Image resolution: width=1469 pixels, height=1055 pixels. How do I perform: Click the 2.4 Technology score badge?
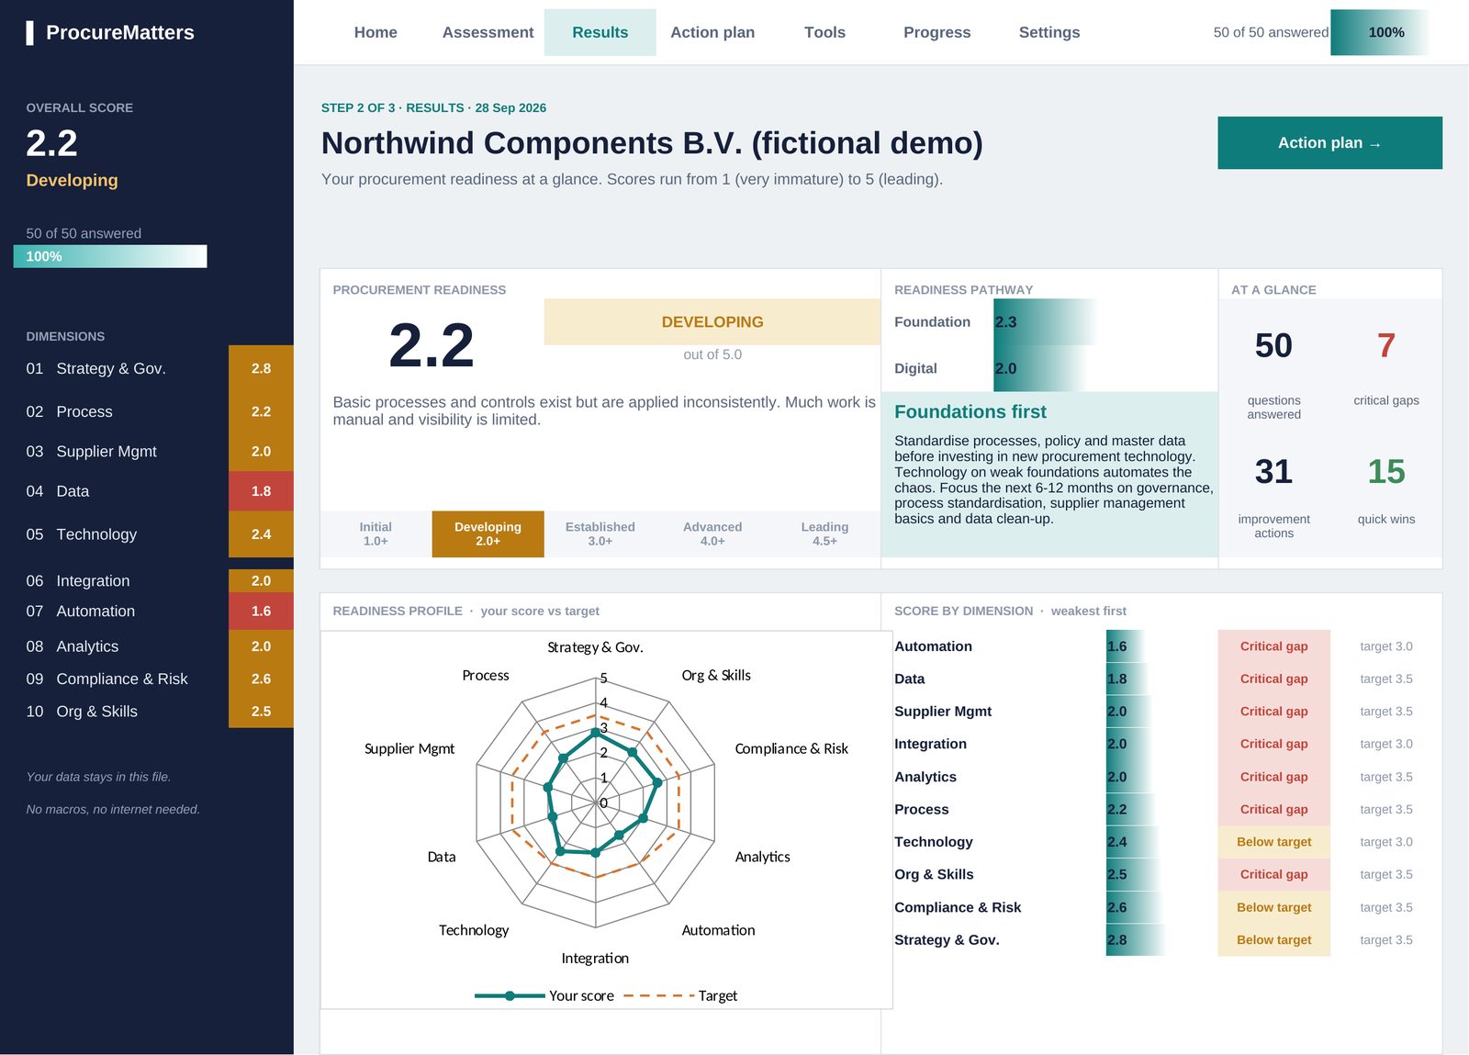(x=261, y=534)
